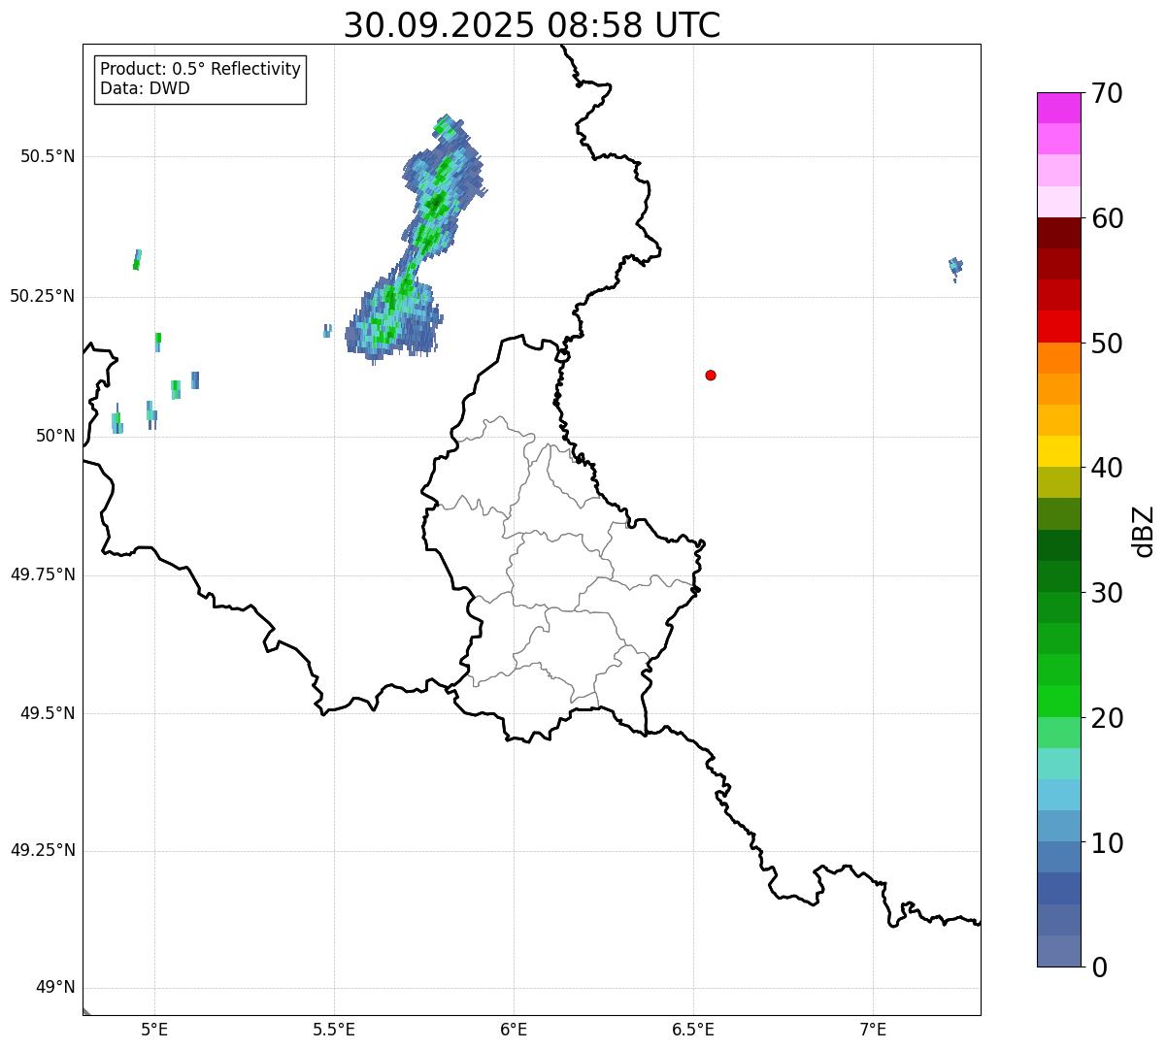
Task: Click the 50.5°N latitude label
Action: [x=48, y=156]
